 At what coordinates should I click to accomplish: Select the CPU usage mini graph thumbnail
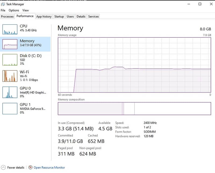tap(10, 29)
